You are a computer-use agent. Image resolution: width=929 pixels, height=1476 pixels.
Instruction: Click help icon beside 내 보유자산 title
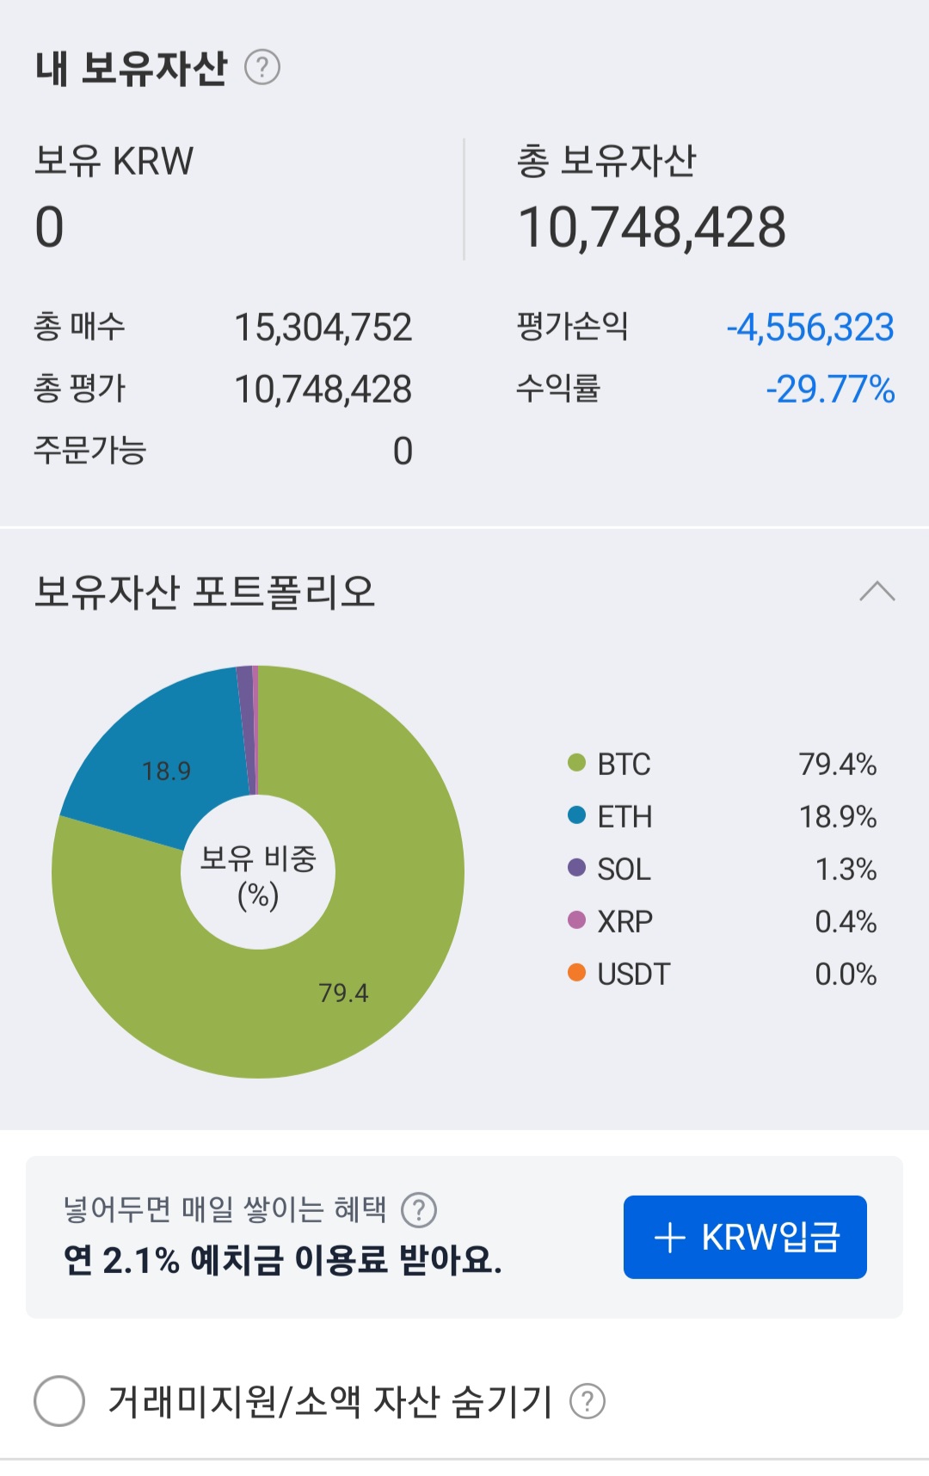click(x=262, y=67)
